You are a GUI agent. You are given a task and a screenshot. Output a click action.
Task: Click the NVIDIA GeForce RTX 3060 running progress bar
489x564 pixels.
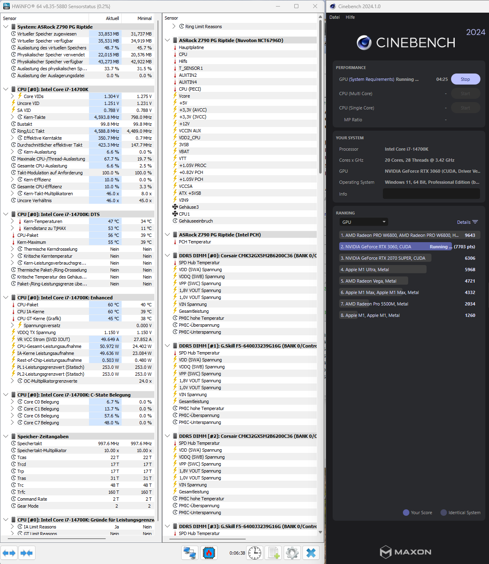tap(396, 247)
